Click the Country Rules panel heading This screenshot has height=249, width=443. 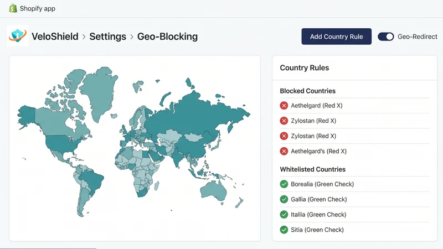click(304, 68)
